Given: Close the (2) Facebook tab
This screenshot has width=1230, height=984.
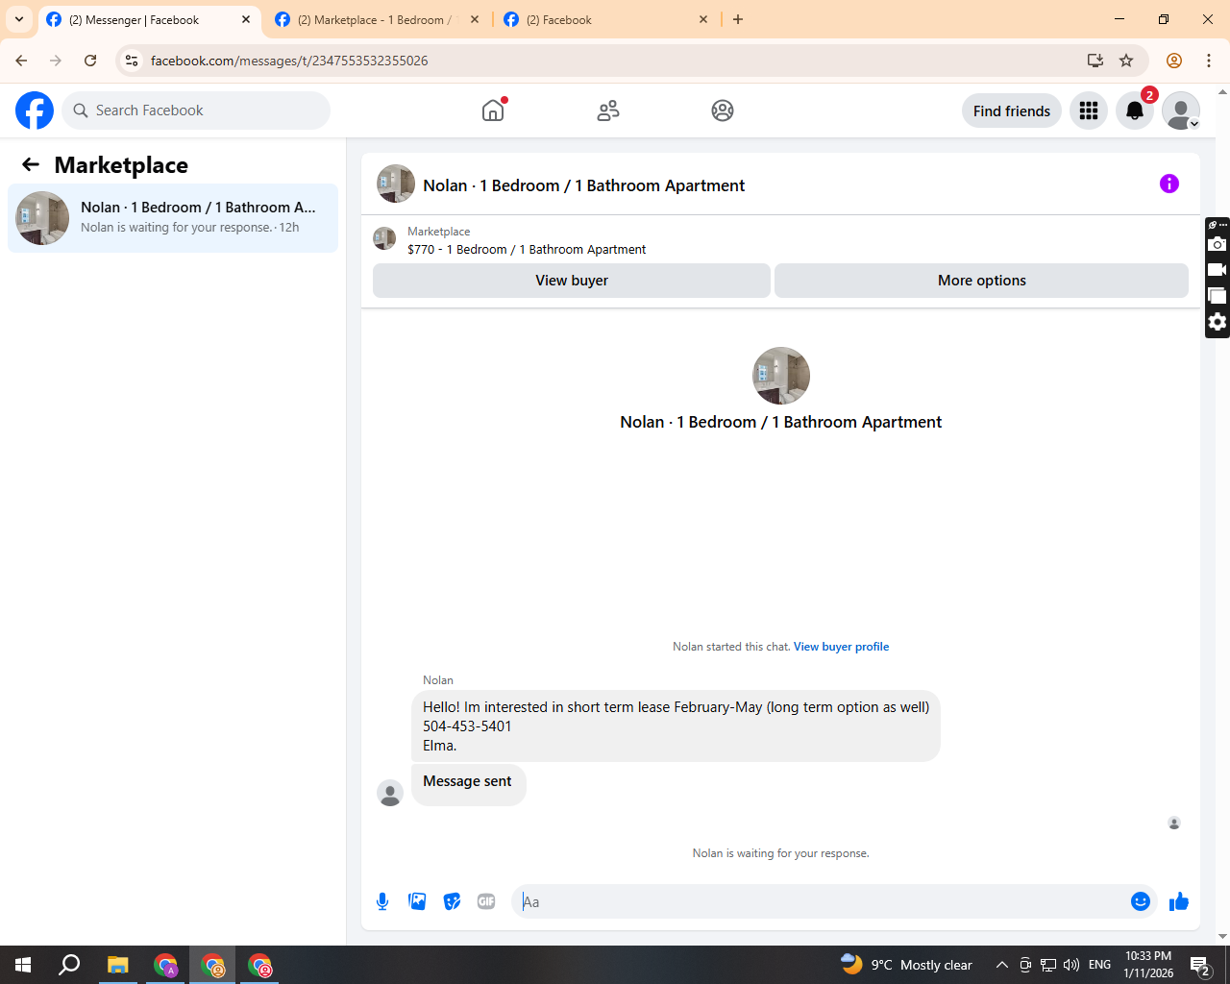Looking at the screenshot, I should 703,19.
